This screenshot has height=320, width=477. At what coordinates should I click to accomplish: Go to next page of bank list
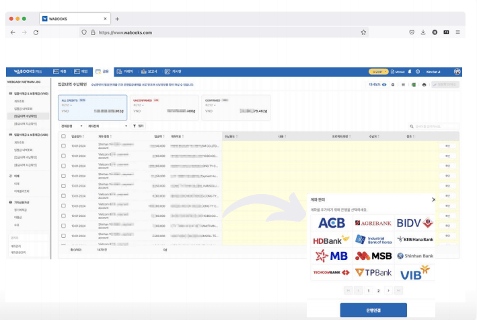tap(388, 291)
